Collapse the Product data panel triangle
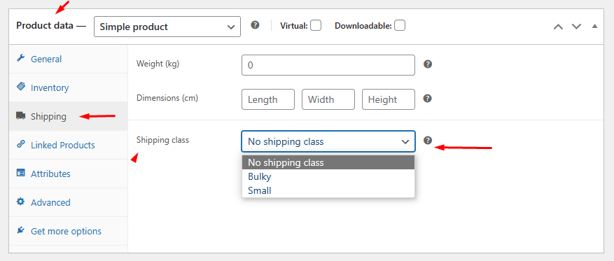 (x=595, y=26)
